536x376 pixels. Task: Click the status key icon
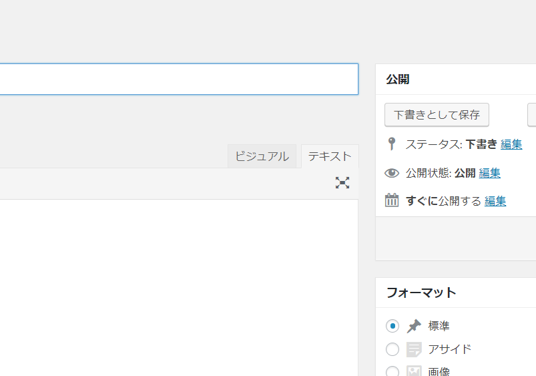pos(392,144)
